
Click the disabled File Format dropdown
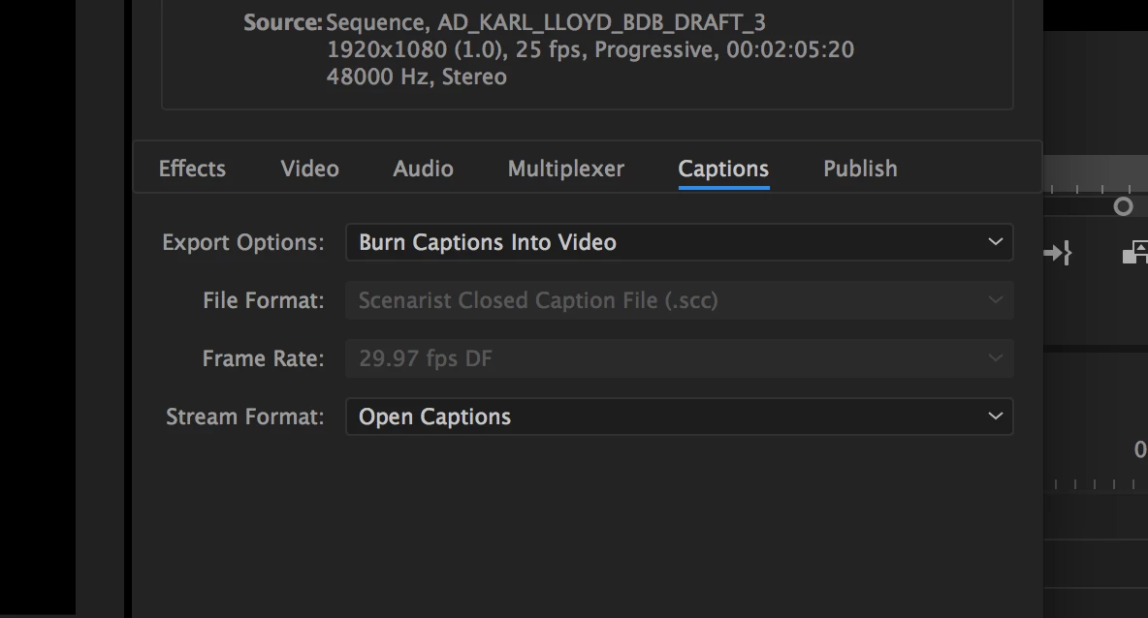679,300
